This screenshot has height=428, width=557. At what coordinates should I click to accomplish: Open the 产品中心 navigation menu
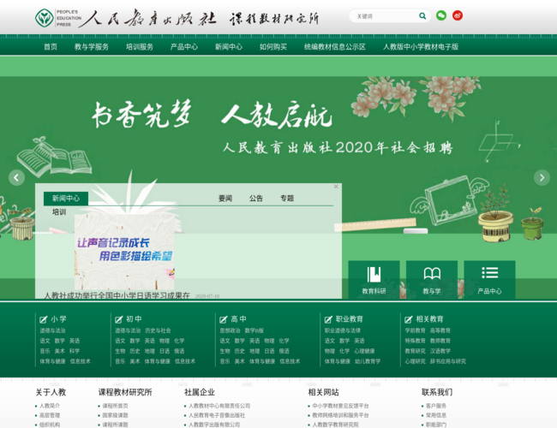coord(184,46)
